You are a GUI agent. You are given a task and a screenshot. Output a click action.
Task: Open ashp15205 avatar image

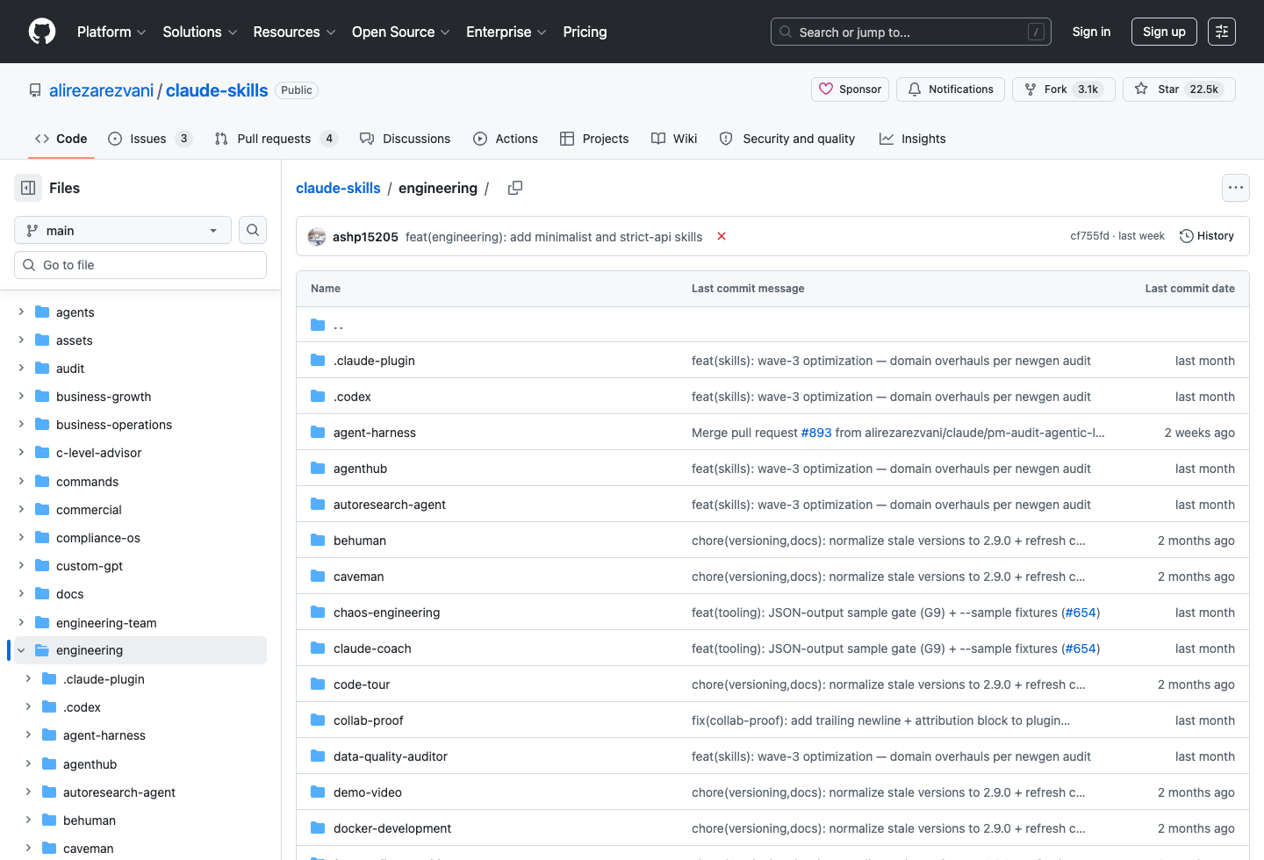pos(317,237)
